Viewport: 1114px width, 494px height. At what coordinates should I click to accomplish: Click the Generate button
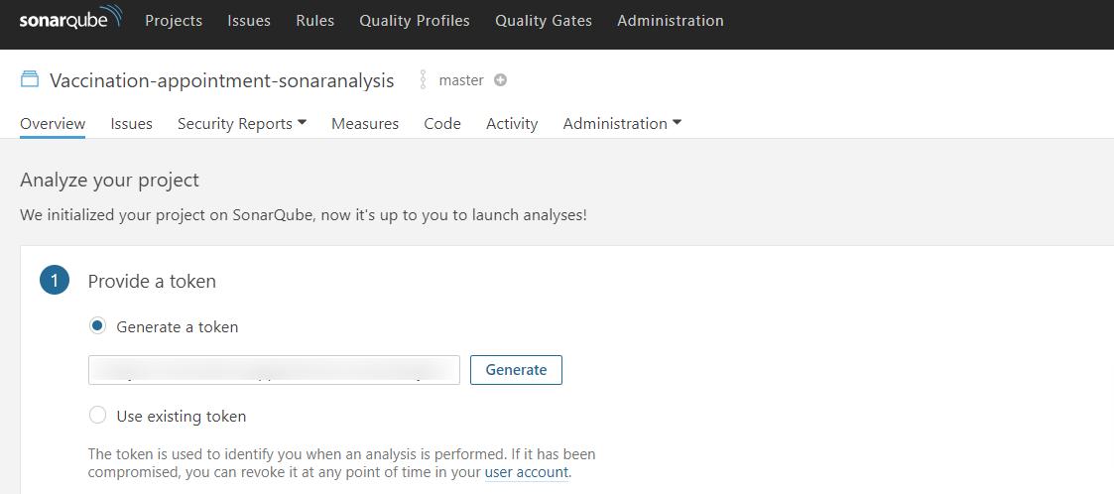[517, 370]
